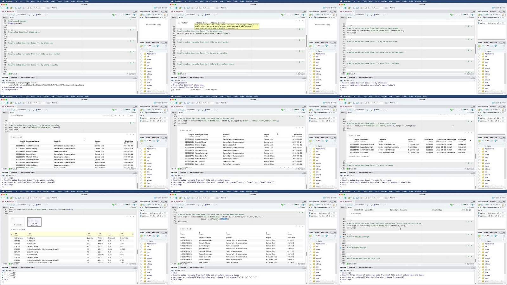Open the Tools menu in top-right RStudio window
This screenshot has height=285, width=507.
point(411,1)
